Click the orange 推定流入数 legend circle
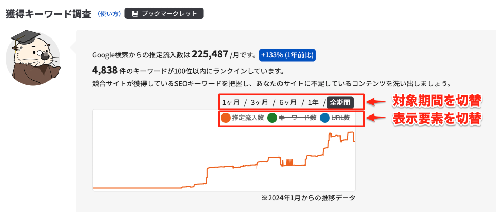Image resolution: width=496 pixels, height=212 pixels. click(225, 118)
